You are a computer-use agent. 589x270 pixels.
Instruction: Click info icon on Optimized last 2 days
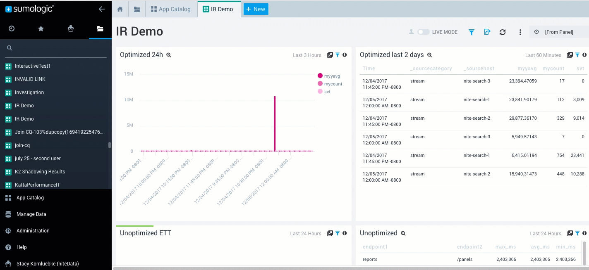[584, 55]
